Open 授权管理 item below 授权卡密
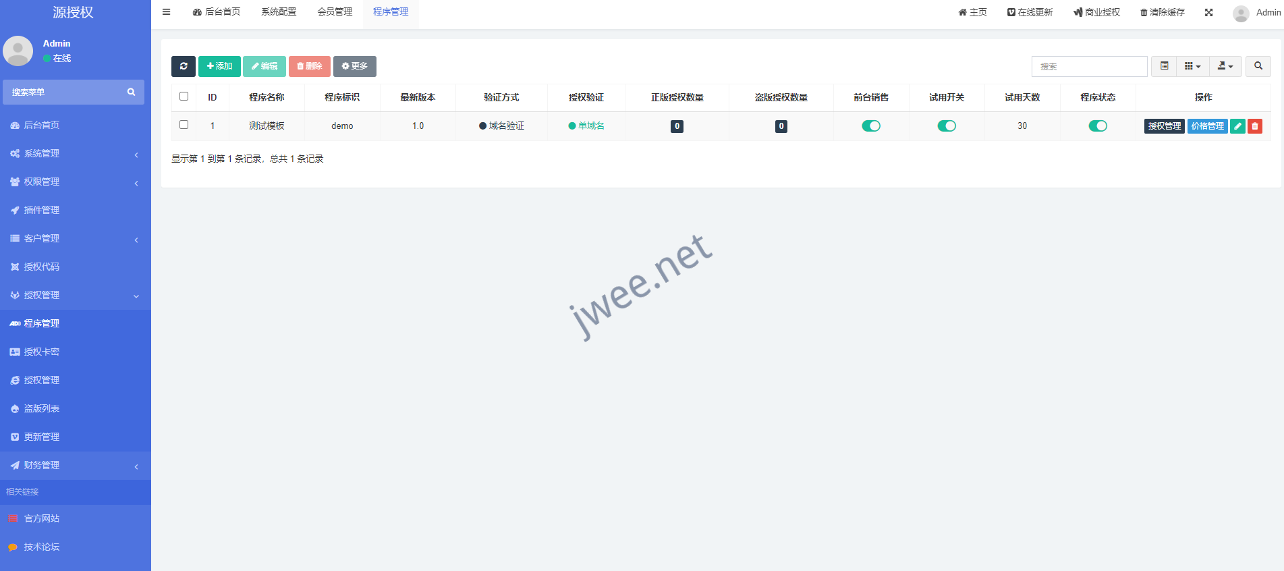1284x571 pixels. [75, 380]
